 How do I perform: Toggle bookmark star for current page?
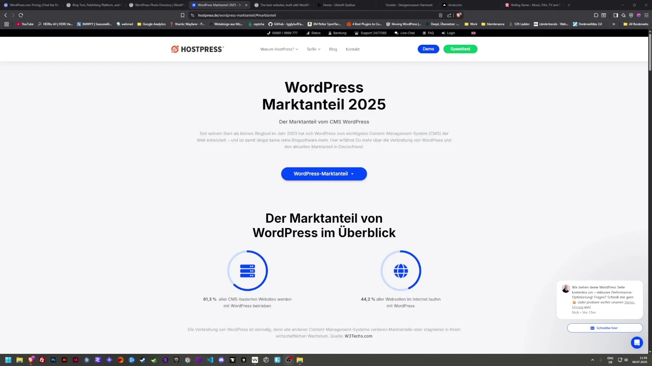pyautogui.click(x=182, y=15)
